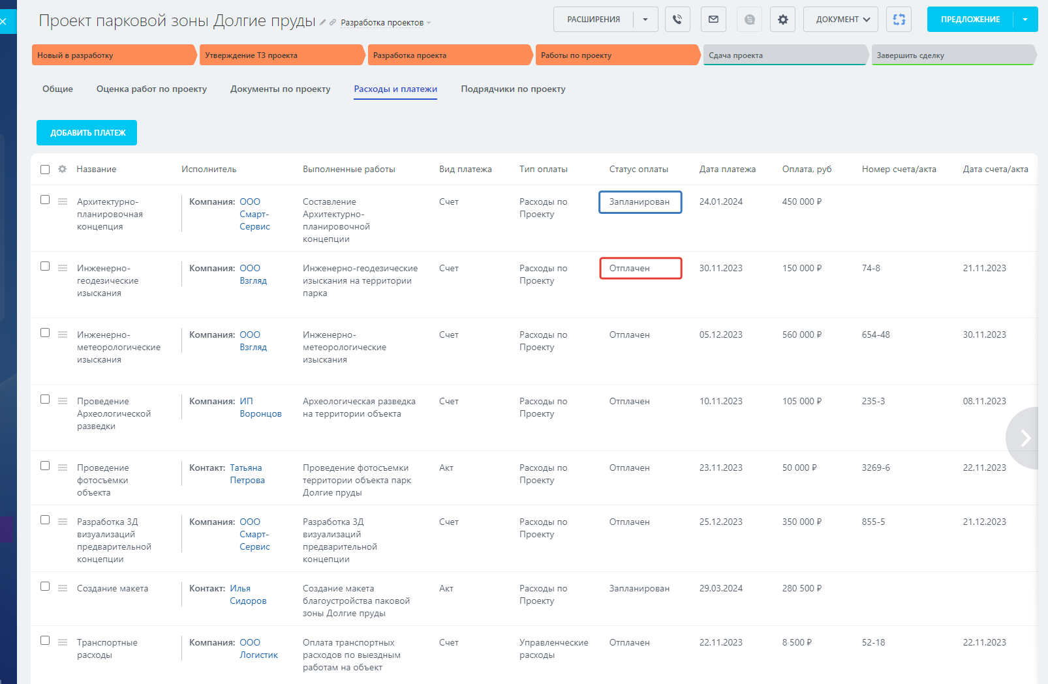Toggle the select-all checkbox in table header
The height and width of the screenshot is (684, 1048).
pyautogui.click(x=45, y=170)
